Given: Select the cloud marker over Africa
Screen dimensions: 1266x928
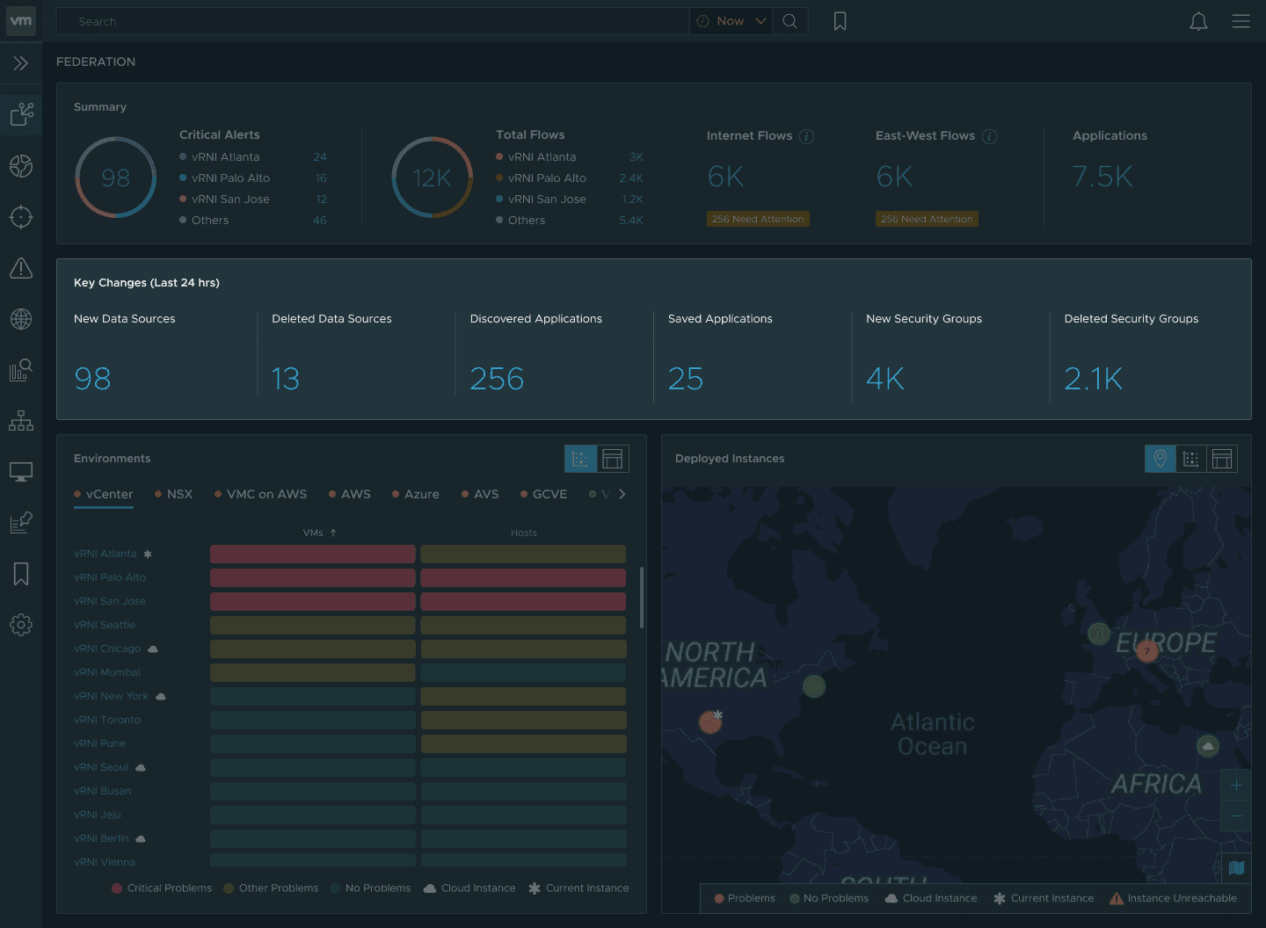Looking at the screenshot, I should pyautogui.click(x=1208, y=747).
